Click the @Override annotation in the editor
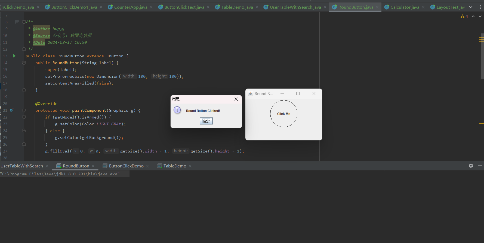 click(x=46, y=104)
